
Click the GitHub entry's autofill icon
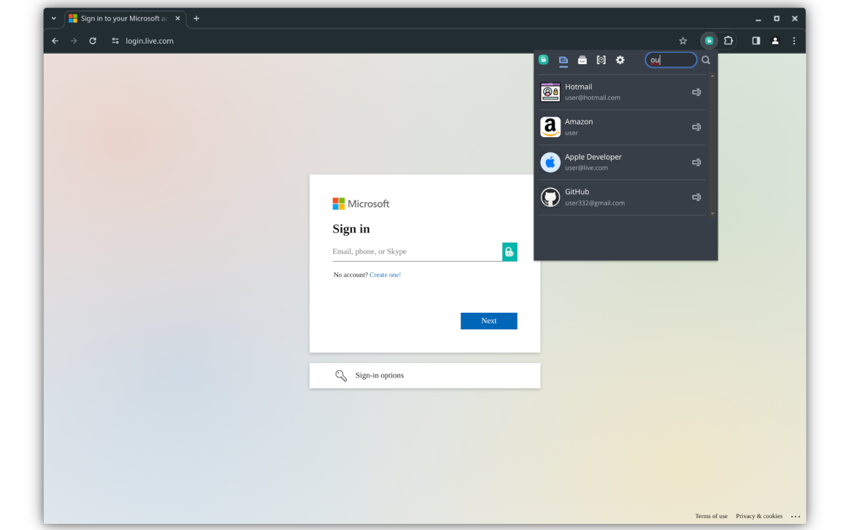[x=696, y=197]
